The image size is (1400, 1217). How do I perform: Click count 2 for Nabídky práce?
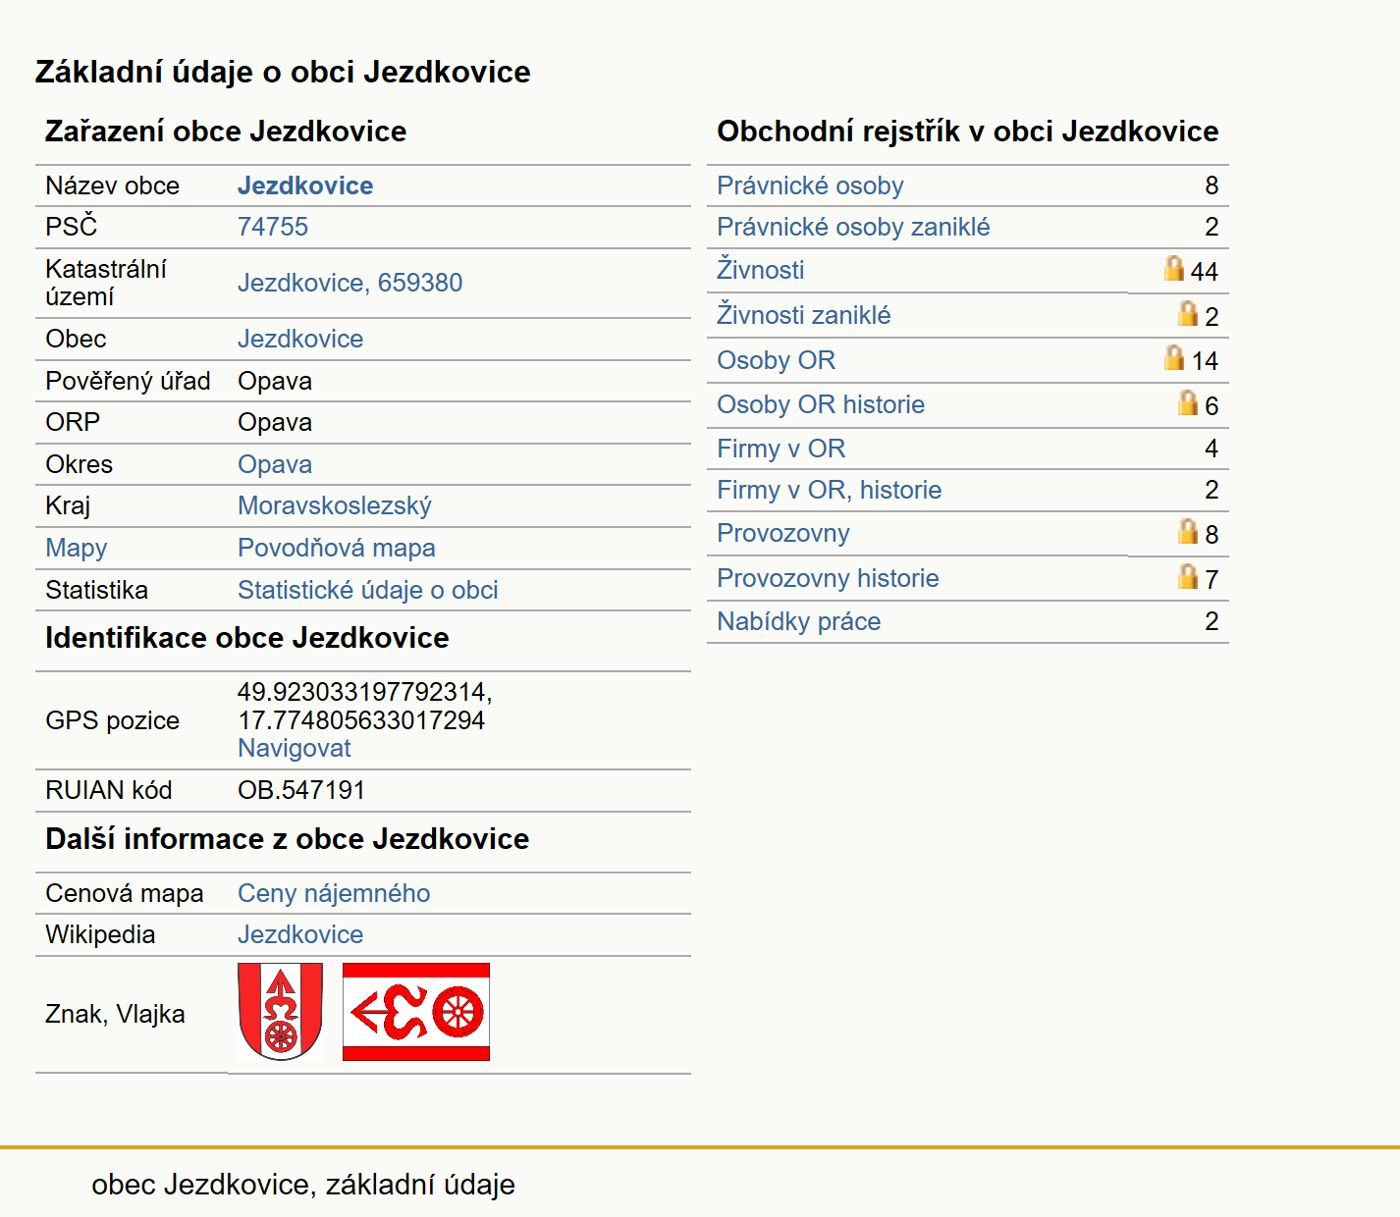tap(1212, 621)
